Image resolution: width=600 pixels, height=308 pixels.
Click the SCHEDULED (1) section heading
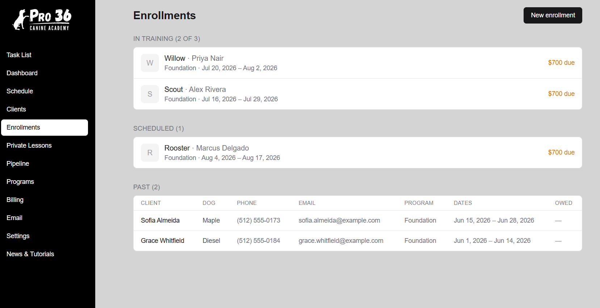pyautogui.click(x=159, y=128)
